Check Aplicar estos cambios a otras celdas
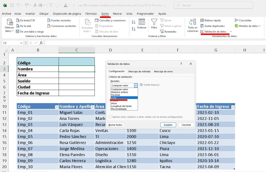 (110, 117)
